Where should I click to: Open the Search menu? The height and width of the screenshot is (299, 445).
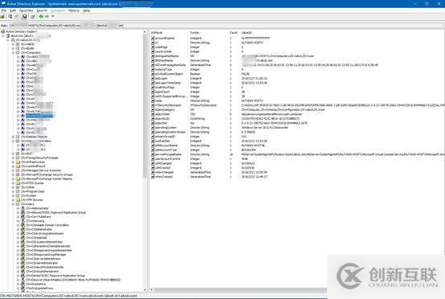(x=42, y=10)
